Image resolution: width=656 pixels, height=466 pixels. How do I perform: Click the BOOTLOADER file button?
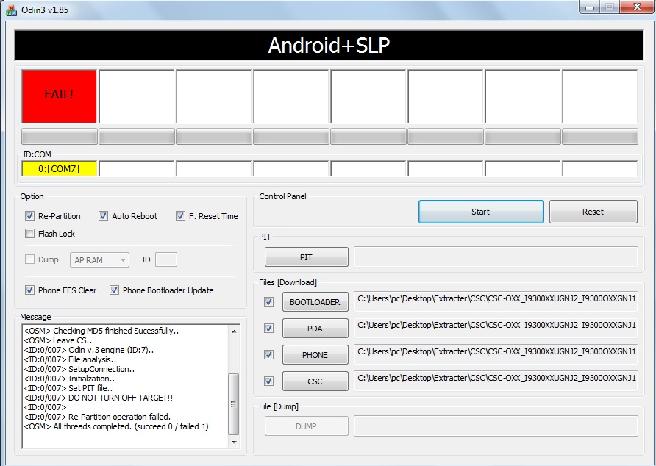coord(315,301)
